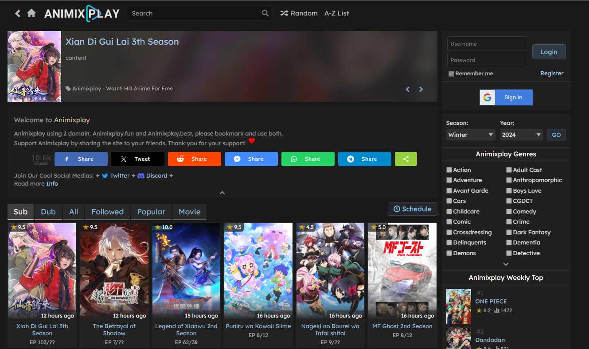Click the Xian Di Gui Lai 3th Season card title
Viewport: 589px width, 349px height.
pyautogui.click(x=42, y=330)
